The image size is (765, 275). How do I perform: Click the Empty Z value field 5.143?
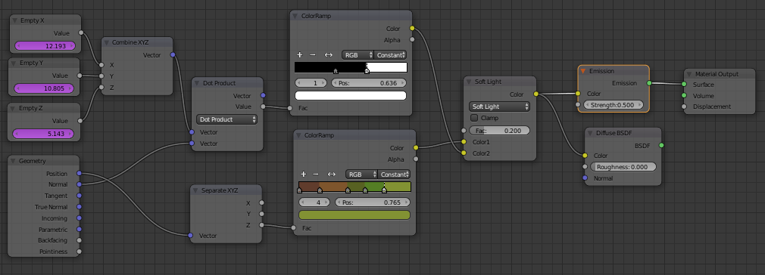[x=43, y=134]
